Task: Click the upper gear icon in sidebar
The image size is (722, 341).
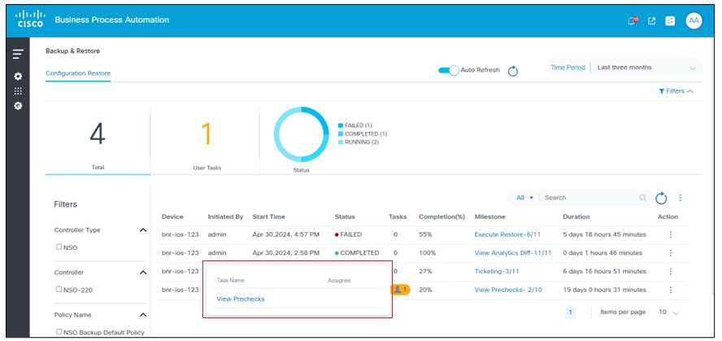Action: click(x=18, y=76)
